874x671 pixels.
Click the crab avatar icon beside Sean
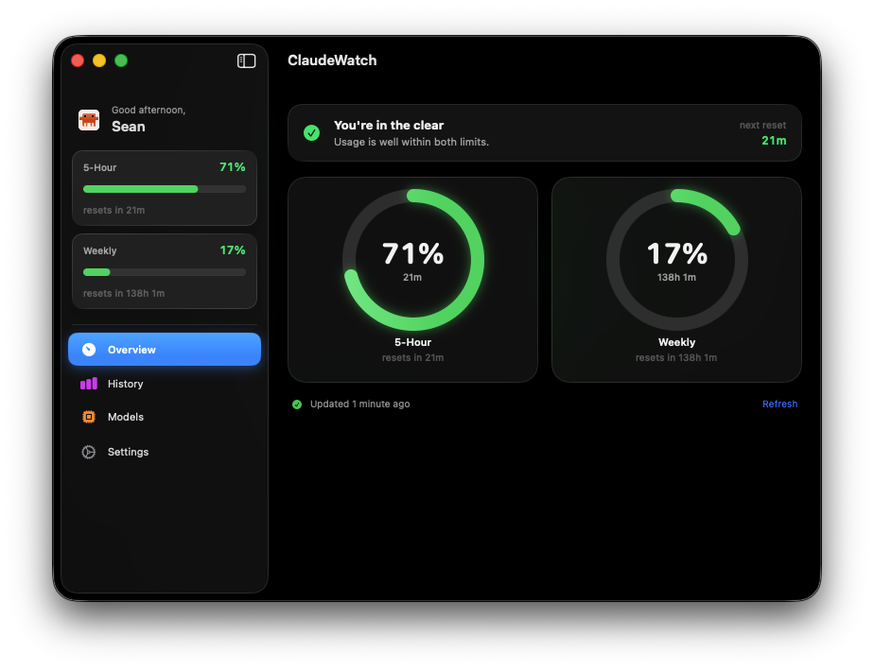(89, 119)
